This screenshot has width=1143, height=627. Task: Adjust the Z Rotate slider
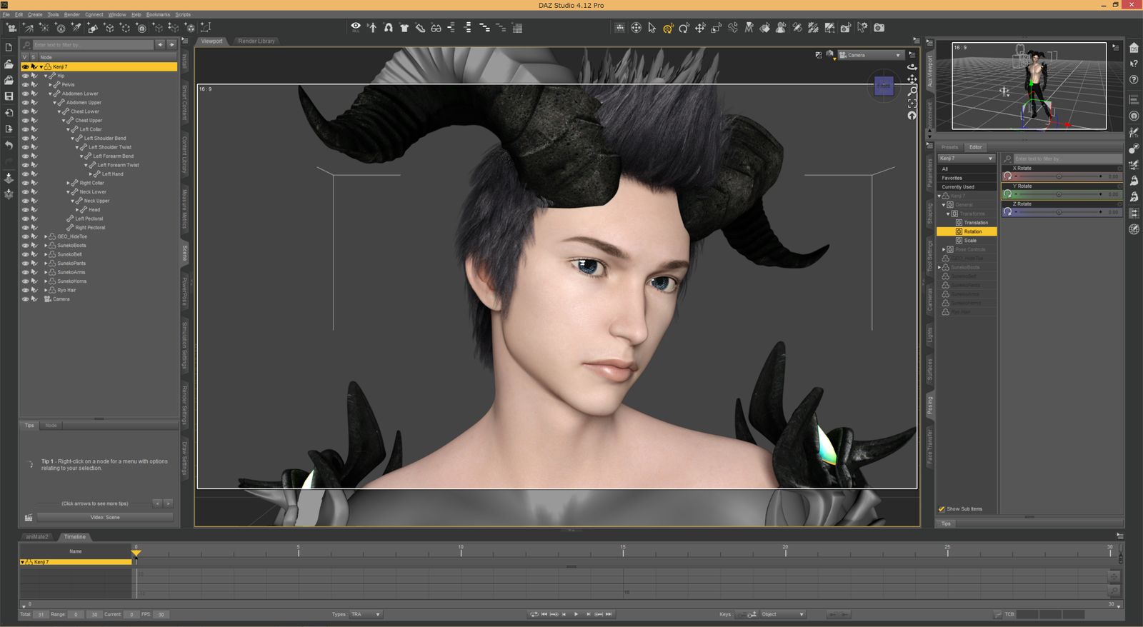(1059, 212)
